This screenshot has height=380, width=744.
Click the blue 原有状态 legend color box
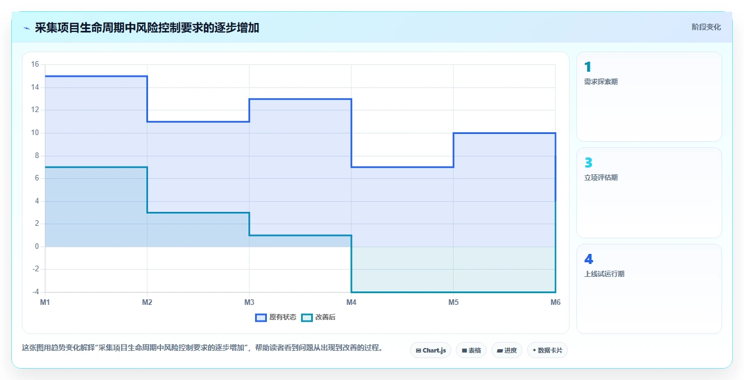click(x=261, y=317)
